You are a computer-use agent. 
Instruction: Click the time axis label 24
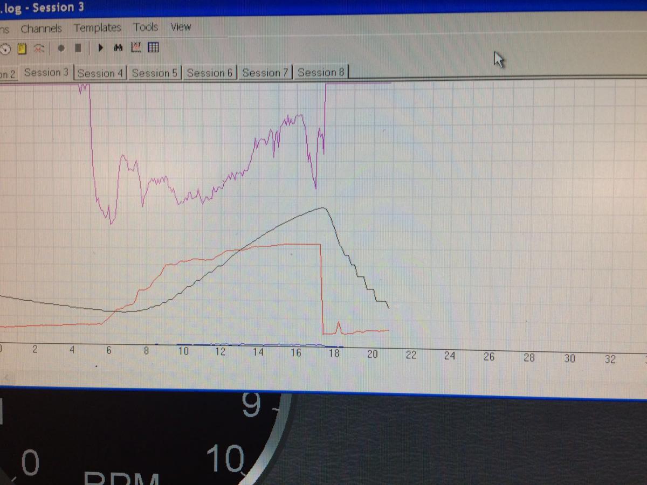coord(449,356)
